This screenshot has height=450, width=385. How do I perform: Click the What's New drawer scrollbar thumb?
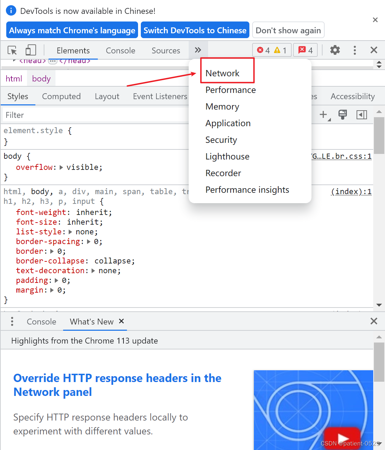[x=379, y=362]
